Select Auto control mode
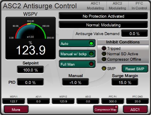Viewport: 151px width, 115px height. click(77, 43)
